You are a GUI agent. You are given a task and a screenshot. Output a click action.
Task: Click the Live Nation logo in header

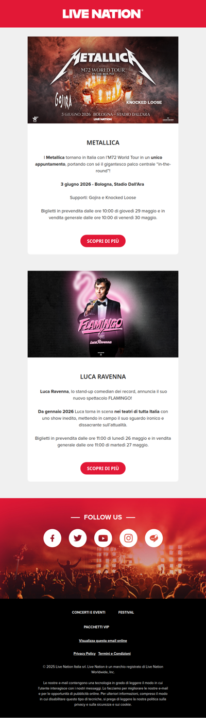(103, 14)
